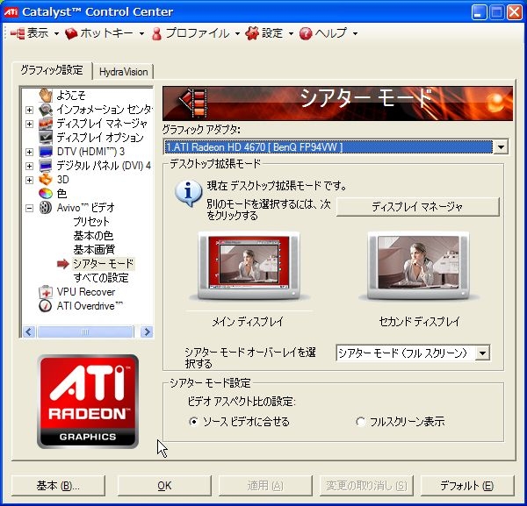Image resolution: width=527 pixels, height=506 pixels.
Task: Switch to the グラフィック設定 tab
Action: (52, 70)
